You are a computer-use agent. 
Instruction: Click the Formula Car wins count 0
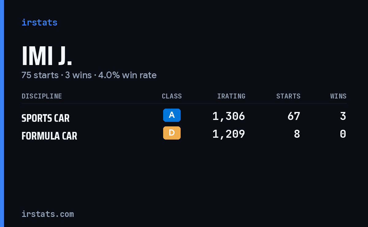343,134
